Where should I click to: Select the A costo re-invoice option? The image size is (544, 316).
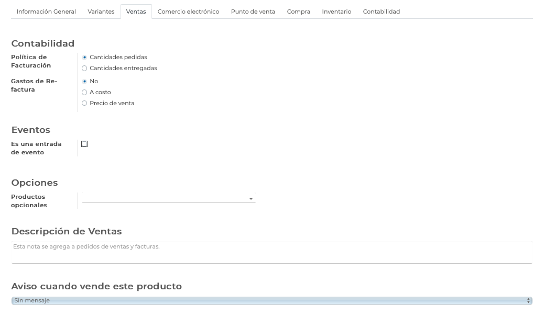[84, 93]
